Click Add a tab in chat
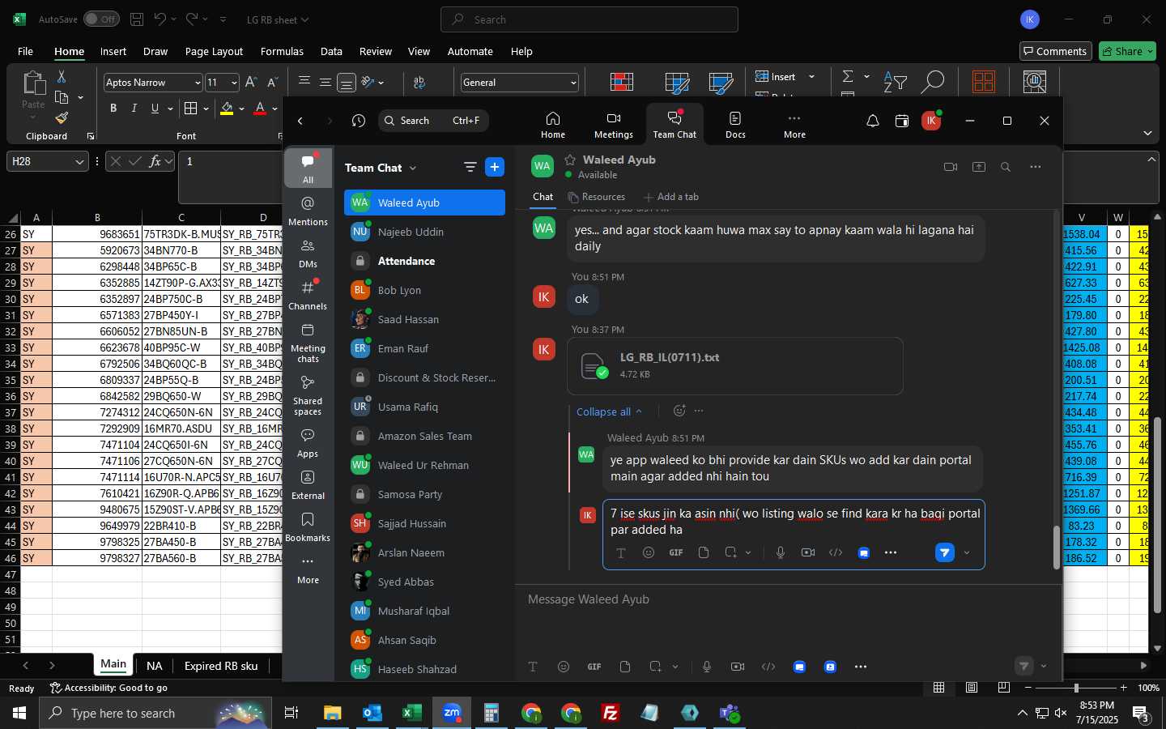The height and width of the screenshot is (729, 1166). [x=671, y=197]
